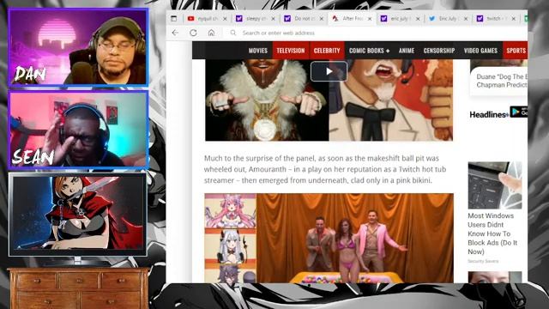Click the Google Play badge

coord(518,112)
